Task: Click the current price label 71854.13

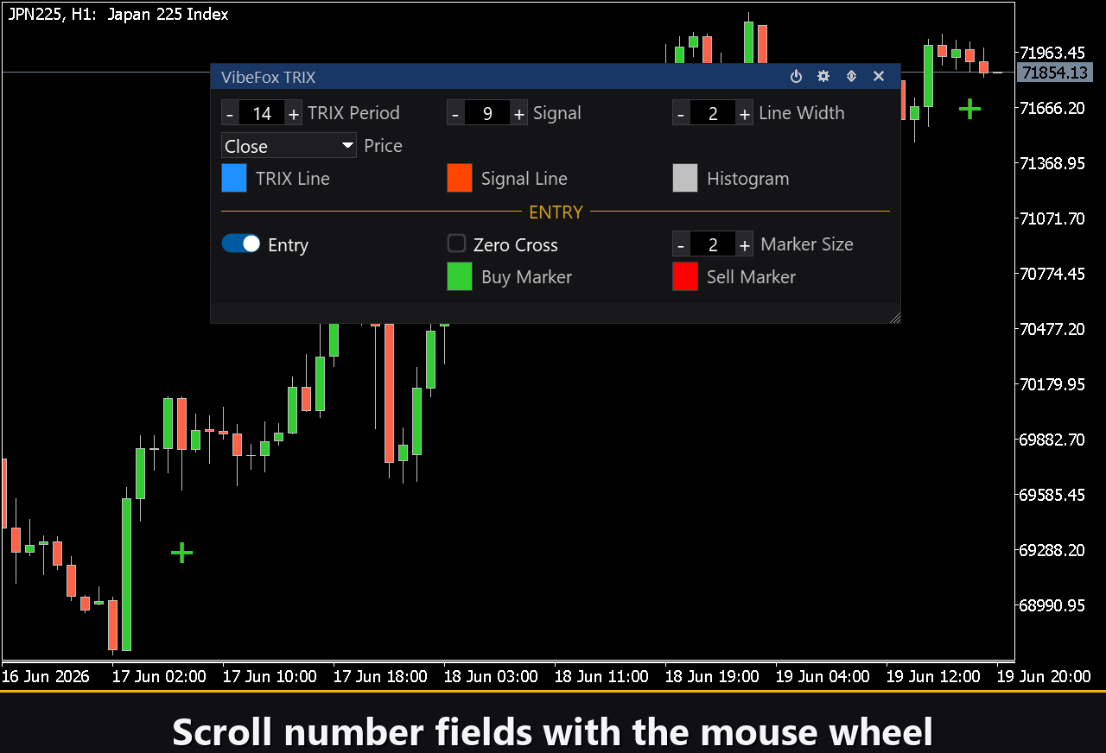Action: coord(1056,73)
